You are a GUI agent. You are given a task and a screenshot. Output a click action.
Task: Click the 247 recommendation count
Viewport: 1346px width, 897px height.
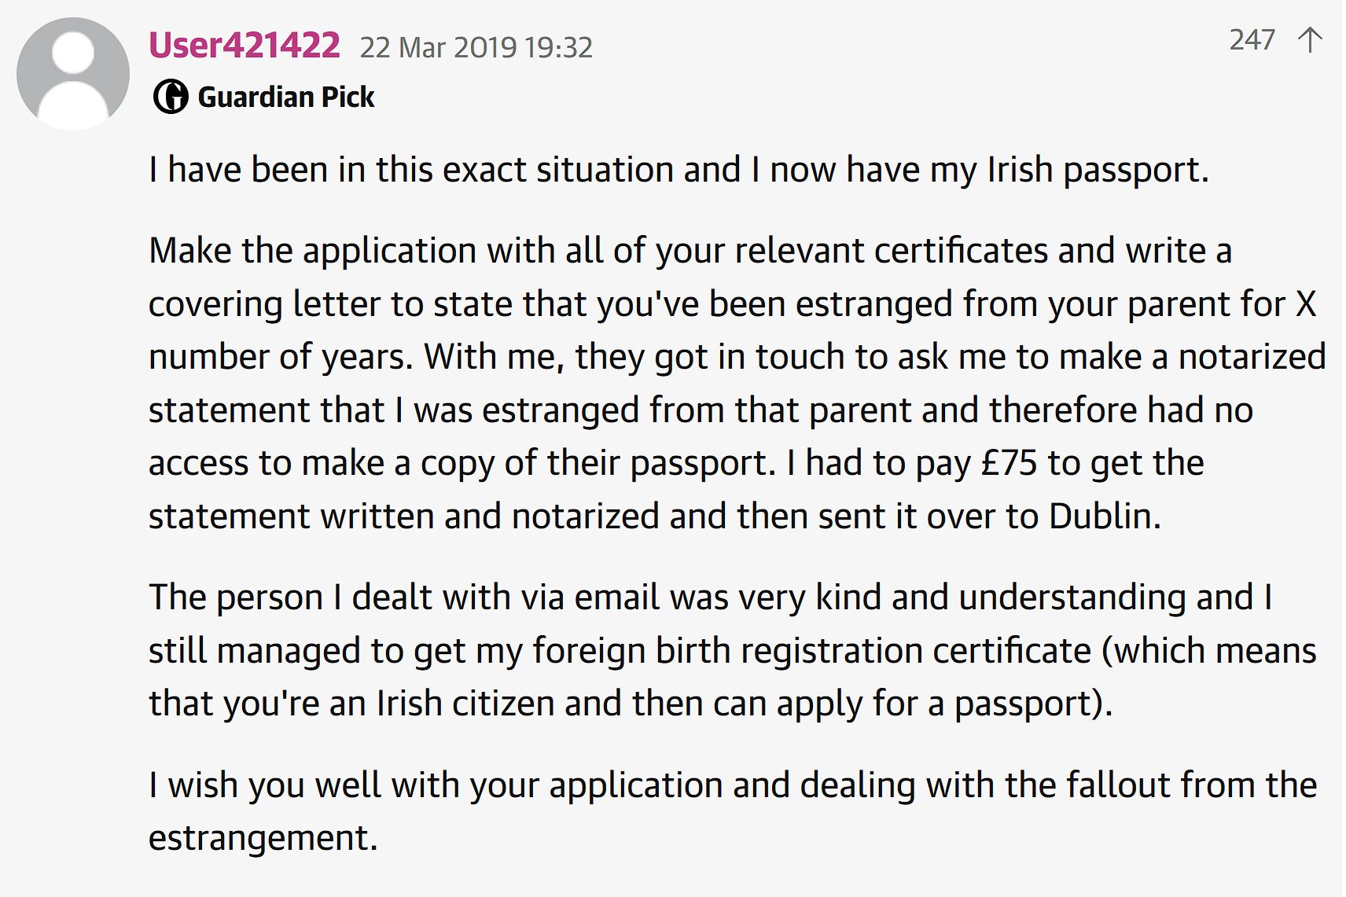[x=1252, y=40]
